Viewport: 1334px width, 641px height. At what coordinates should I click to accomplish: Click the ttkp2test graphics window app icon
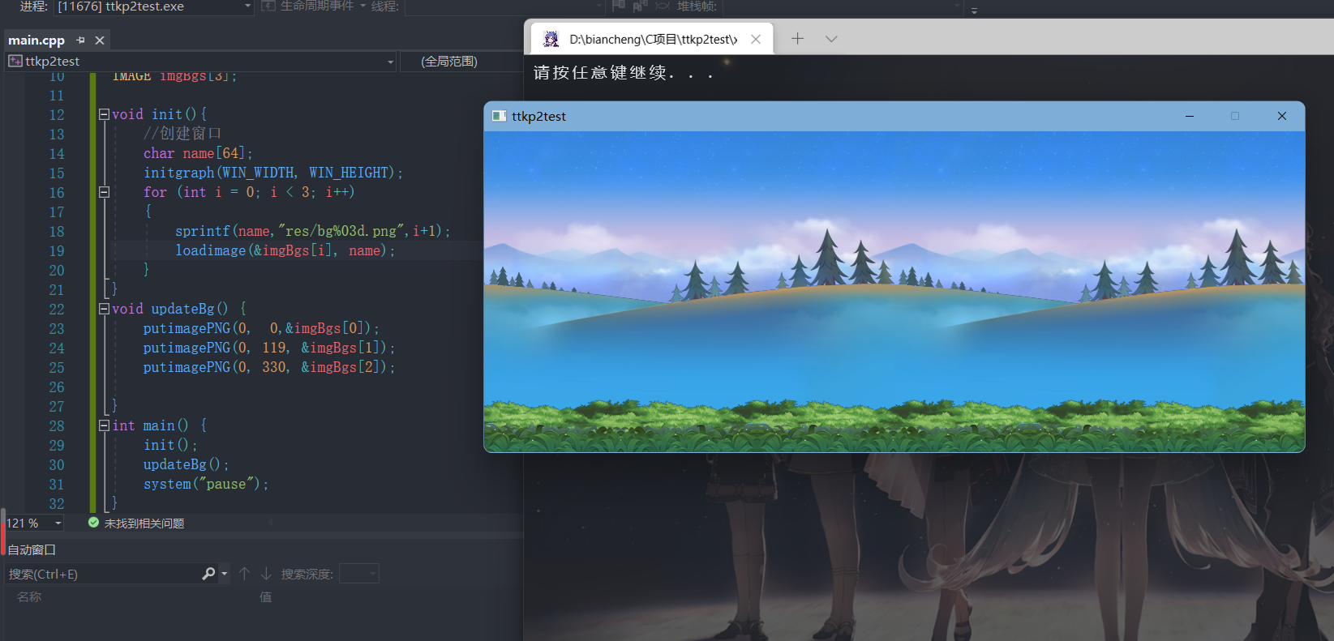pos(500,116)
